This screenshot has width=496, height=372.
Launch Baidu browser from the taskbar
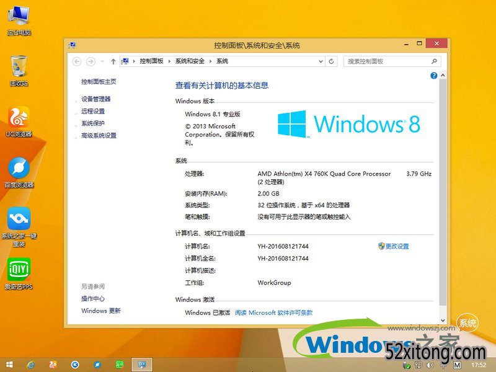97,365
